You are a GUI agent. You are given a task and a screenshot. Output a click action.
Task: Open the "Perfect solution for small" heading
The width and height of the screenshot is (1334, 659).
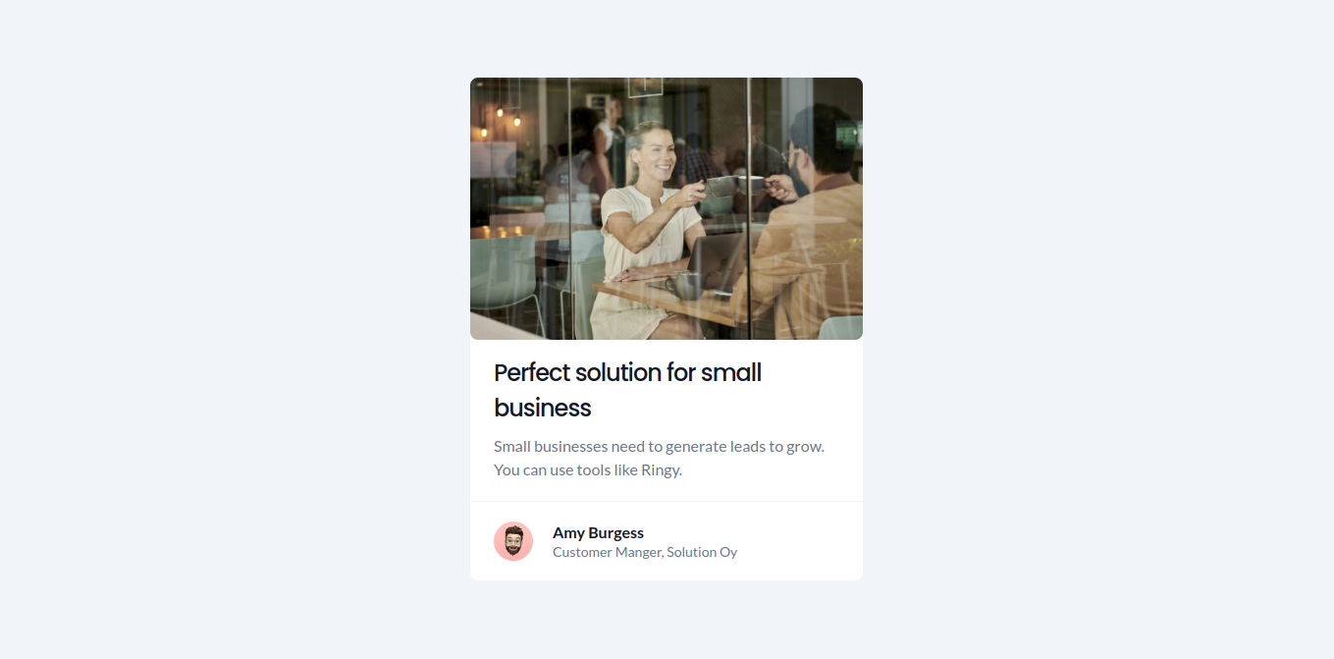[628, 373]
